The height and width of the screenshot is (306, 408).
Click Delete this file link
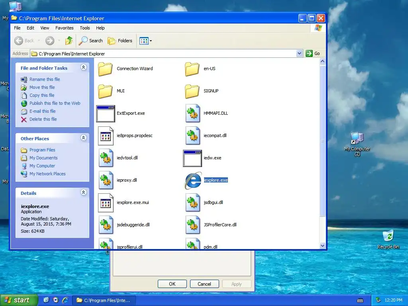[43, 119]
